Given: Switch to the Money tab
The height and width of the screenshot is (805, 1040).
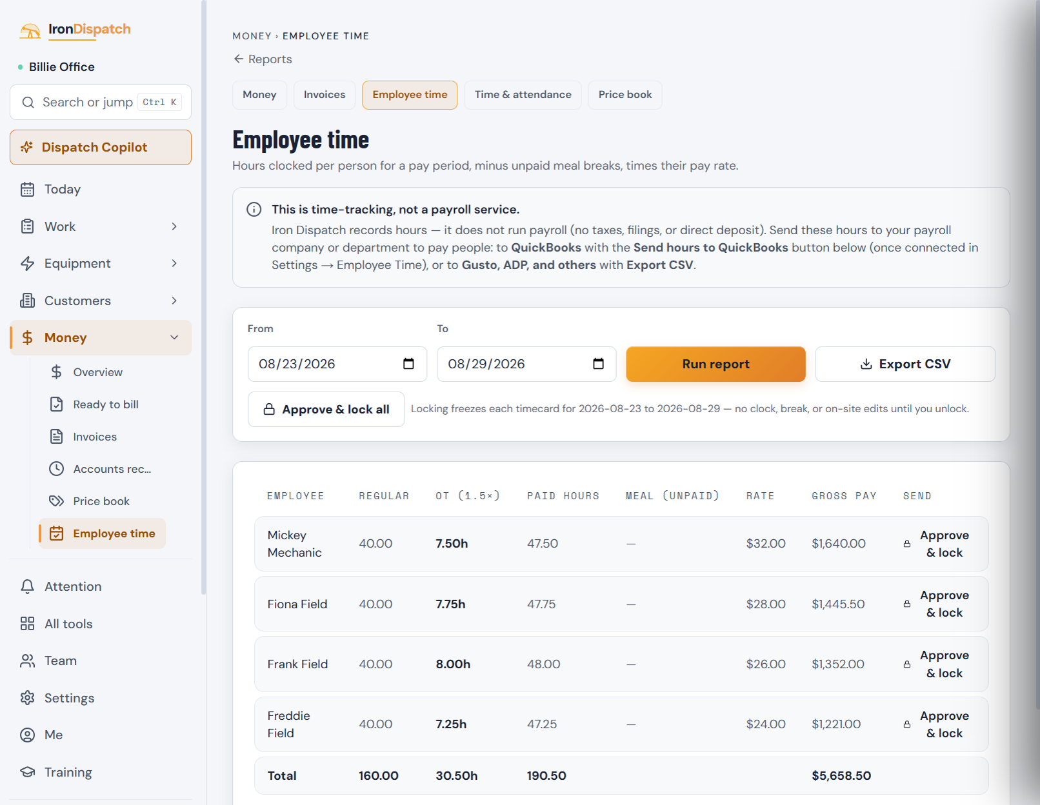Looking at the screenshot, I should (x=259, y=95).
